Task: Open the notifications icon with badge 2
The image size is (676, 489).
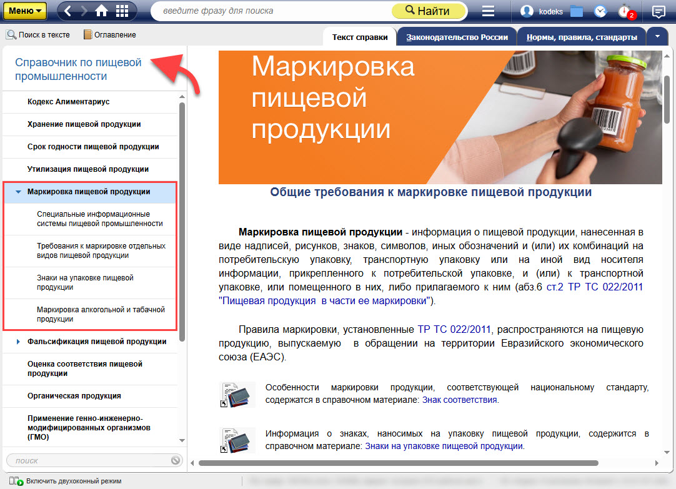Action: 625,11
